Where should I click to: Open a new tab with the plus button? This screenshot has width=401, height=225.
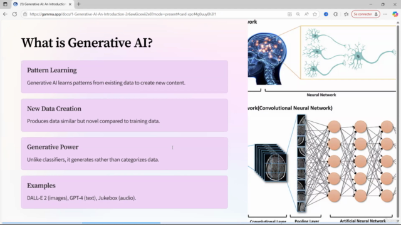click(78, 4)
